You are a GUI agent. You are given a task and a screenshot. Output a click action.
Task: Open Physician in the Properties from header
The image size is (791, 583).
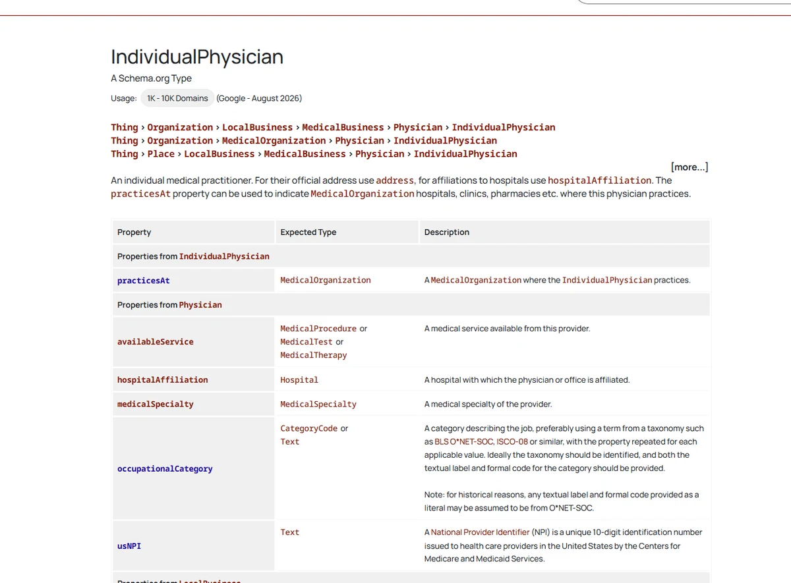click(200, 305)
